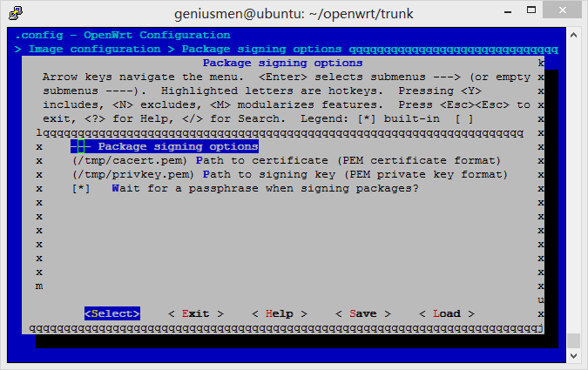Click the /tmp/cacert.pem value

point(130,160)
